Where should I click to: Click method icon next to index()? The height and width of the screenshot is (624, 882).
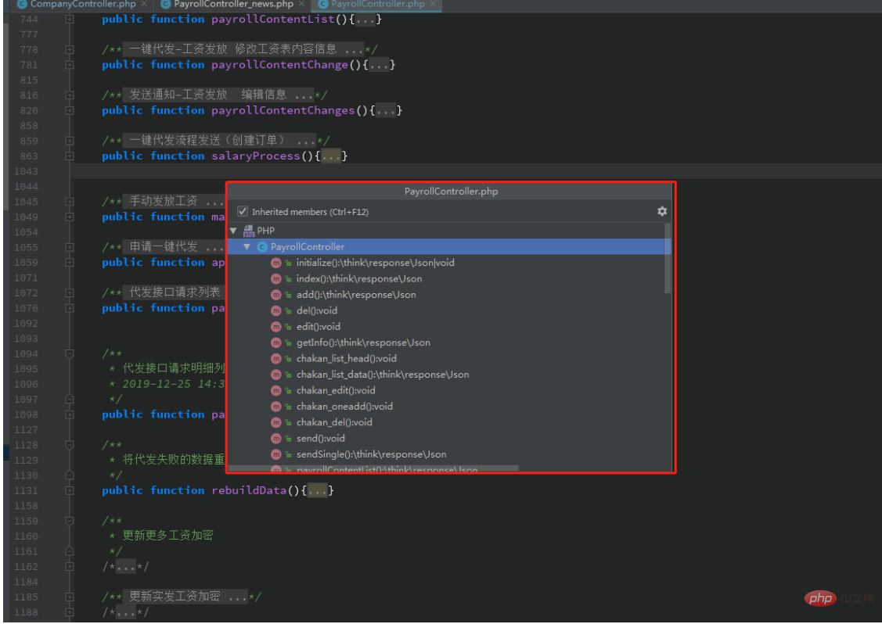coord(275,279)
